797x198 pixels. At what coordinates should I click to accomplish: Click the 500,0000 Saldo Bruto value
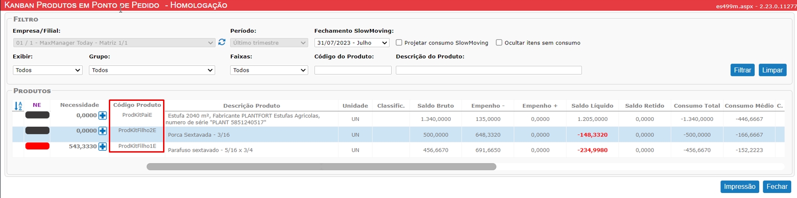click(x=436, y=135)
